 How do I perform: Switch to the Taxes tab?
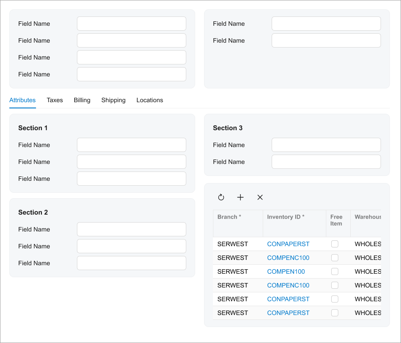[x=55, y=100]
